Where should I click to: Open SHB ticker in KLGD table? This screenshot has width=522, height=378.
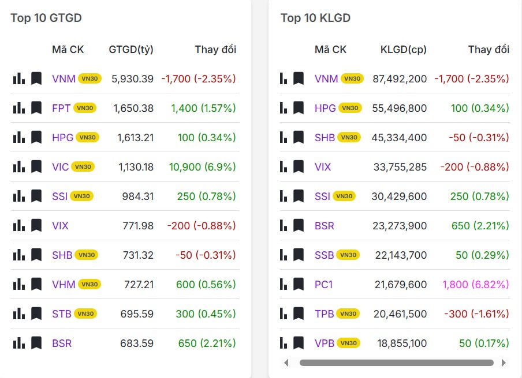pyautogui.click(x=325, y=137)
